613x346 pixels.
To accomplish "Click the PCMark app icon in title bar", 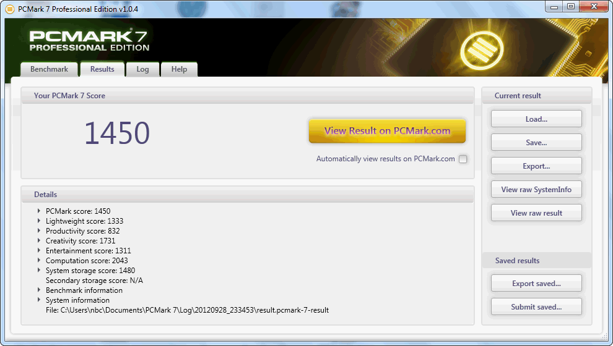I will [x=10, y=9].
